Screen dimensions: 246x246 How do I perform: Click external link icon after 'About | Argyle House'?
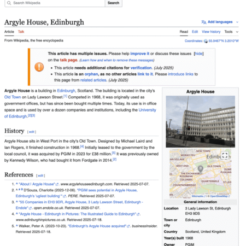tap(57, 184)
